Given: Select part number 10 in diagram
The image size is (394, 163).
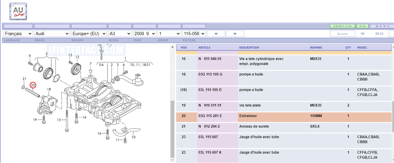Looking at the screenshot, I should pyautogui.click(x=133, y=137).
